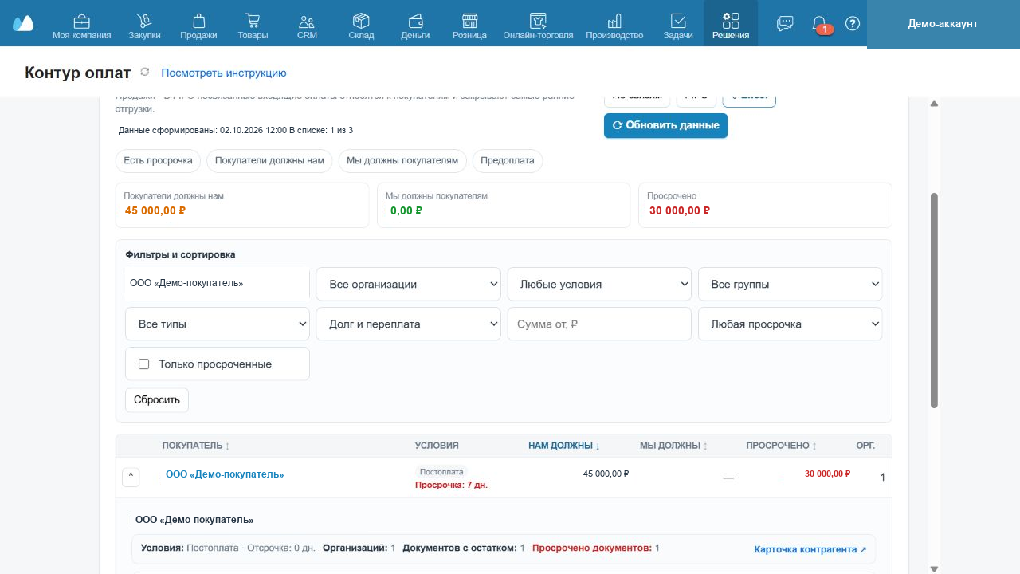The image size is (1020, 574).
Task: Open the Все группы dropdown
Action: [790, 284]
